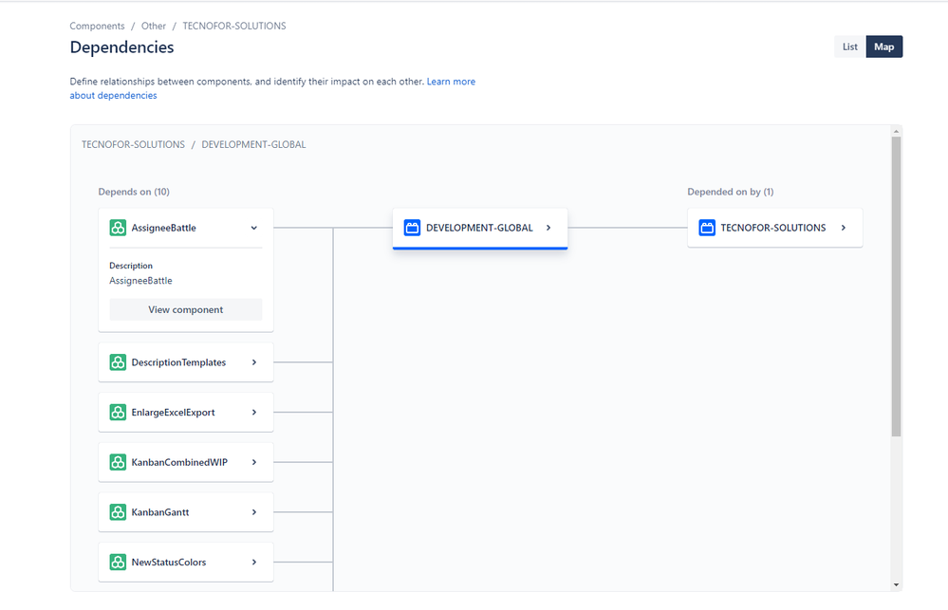948x610 pixels.
Task: Select the EnlargeExcelExport component icon
Action: coord(118,412)
